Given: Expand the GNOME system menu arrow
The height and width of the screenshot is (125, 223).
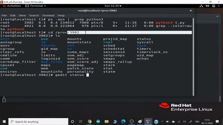Looking at the screenshot, I should [x=218, y=6].
